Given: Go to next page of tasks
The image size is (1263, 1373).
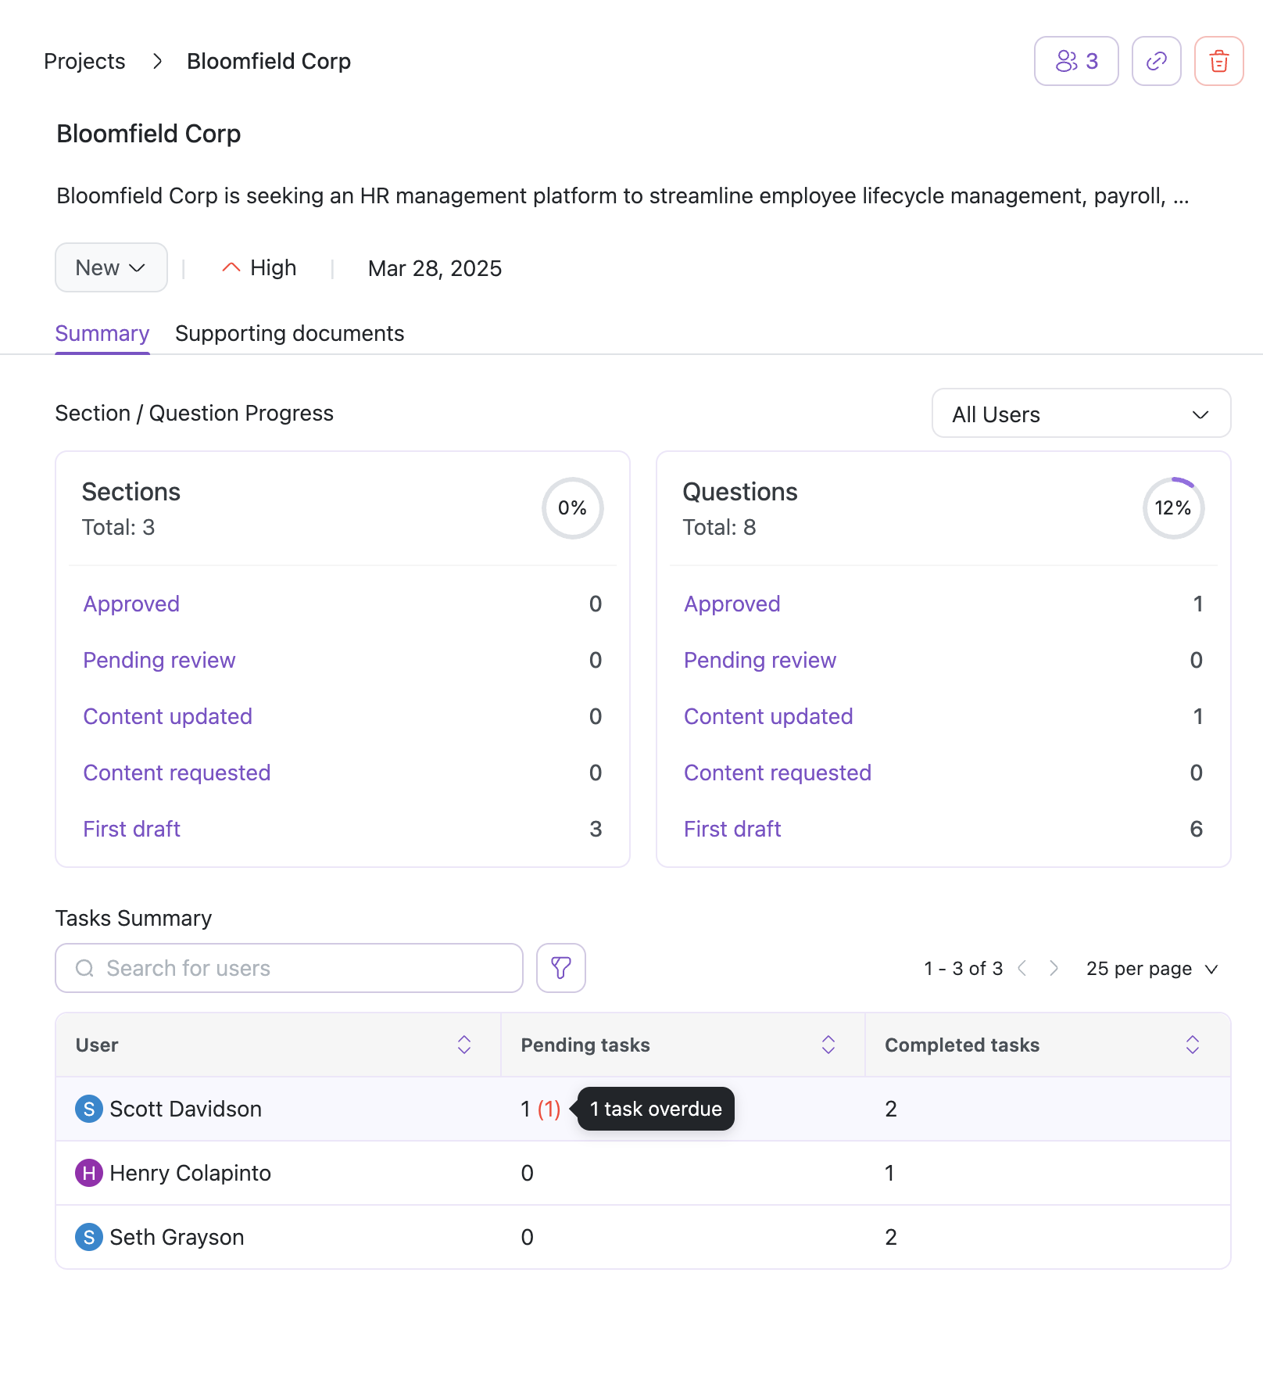Looking at the screenshot, I should click(1054, 969).
